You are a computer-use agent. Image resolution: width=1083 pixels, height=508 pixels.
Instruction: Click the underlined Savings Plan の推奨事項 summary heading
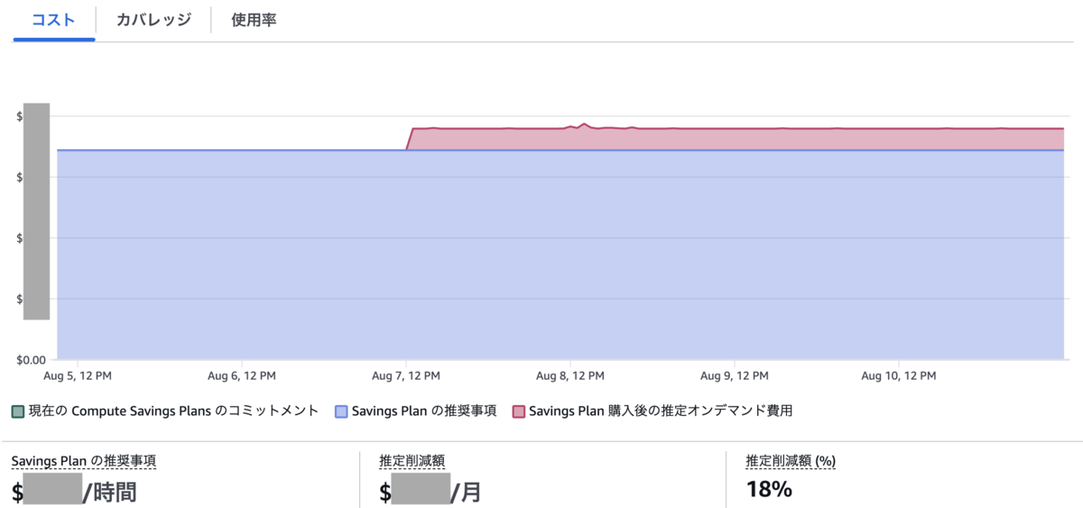84,461
